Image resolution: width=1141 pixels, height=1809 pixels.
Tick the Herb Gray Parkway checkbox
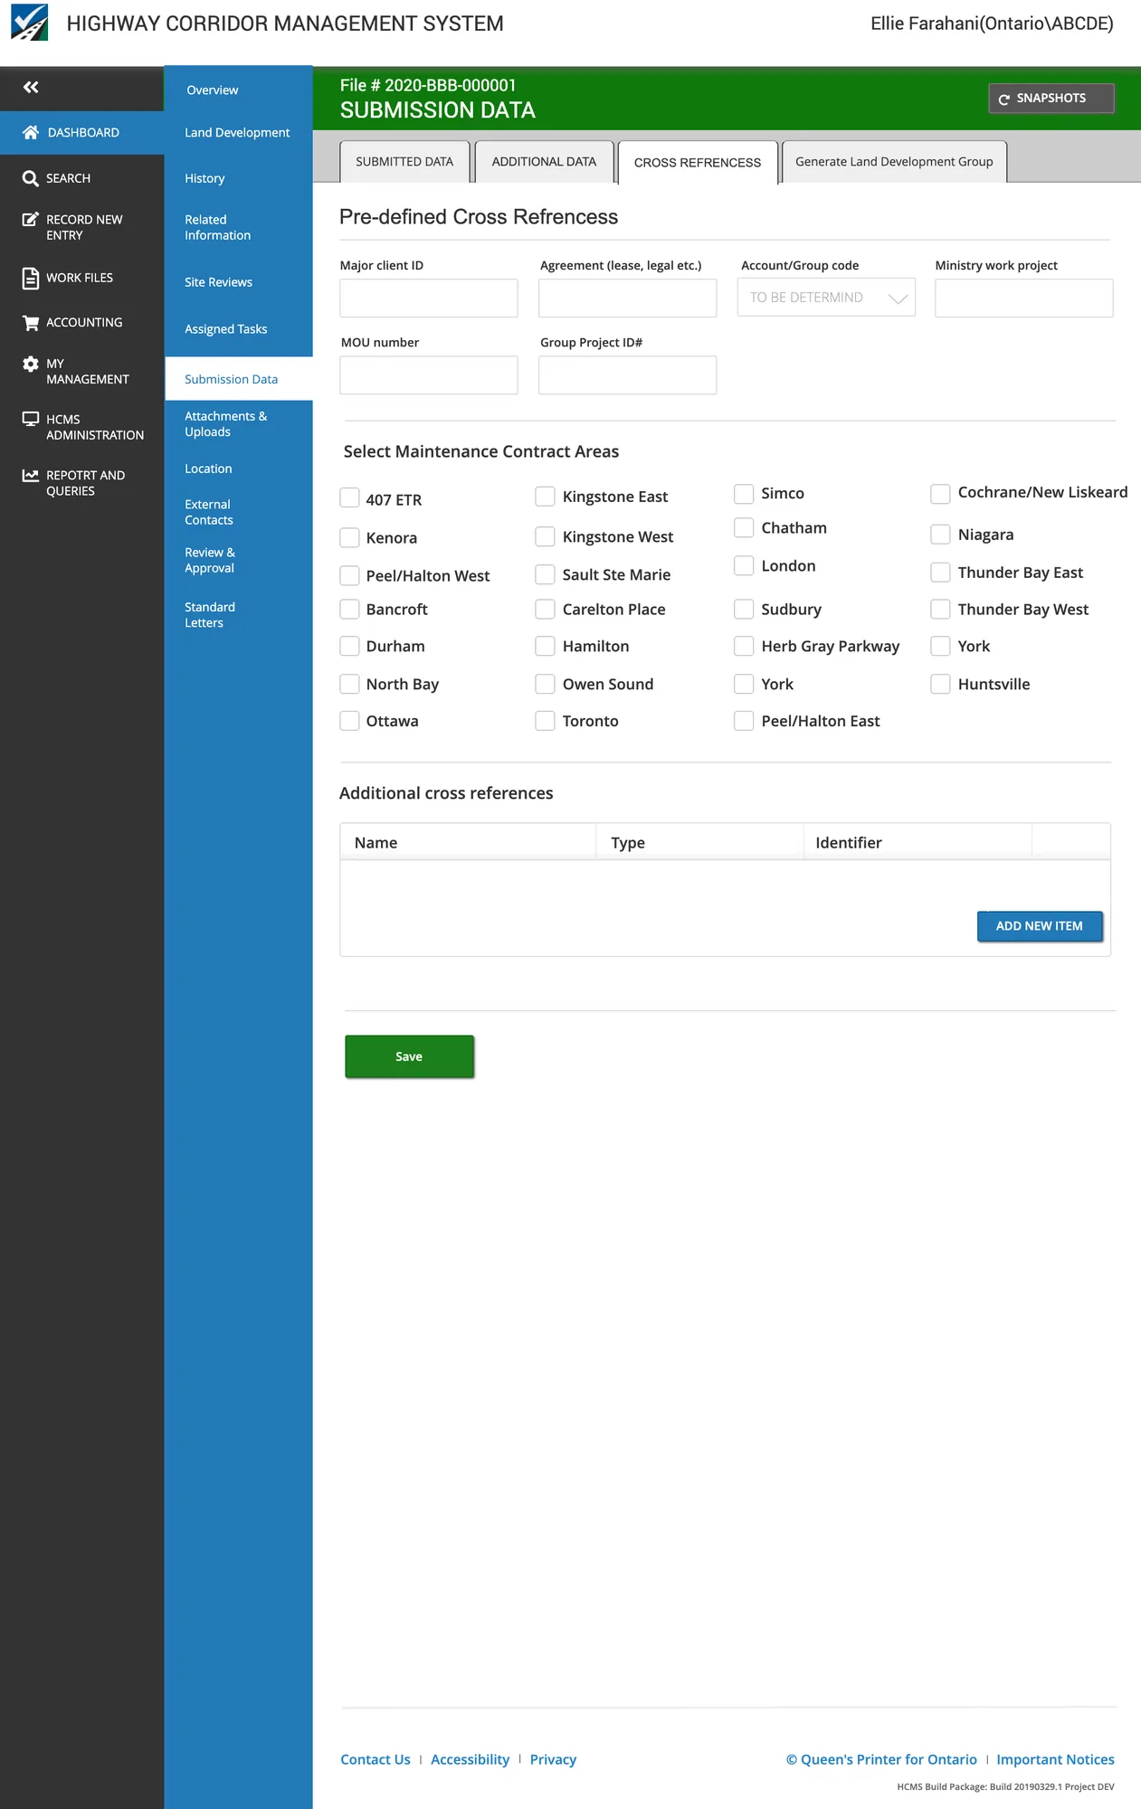coord(744,646)
